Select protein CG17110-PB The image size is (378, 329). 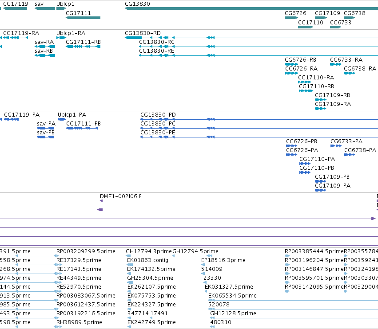pos(317,168)
